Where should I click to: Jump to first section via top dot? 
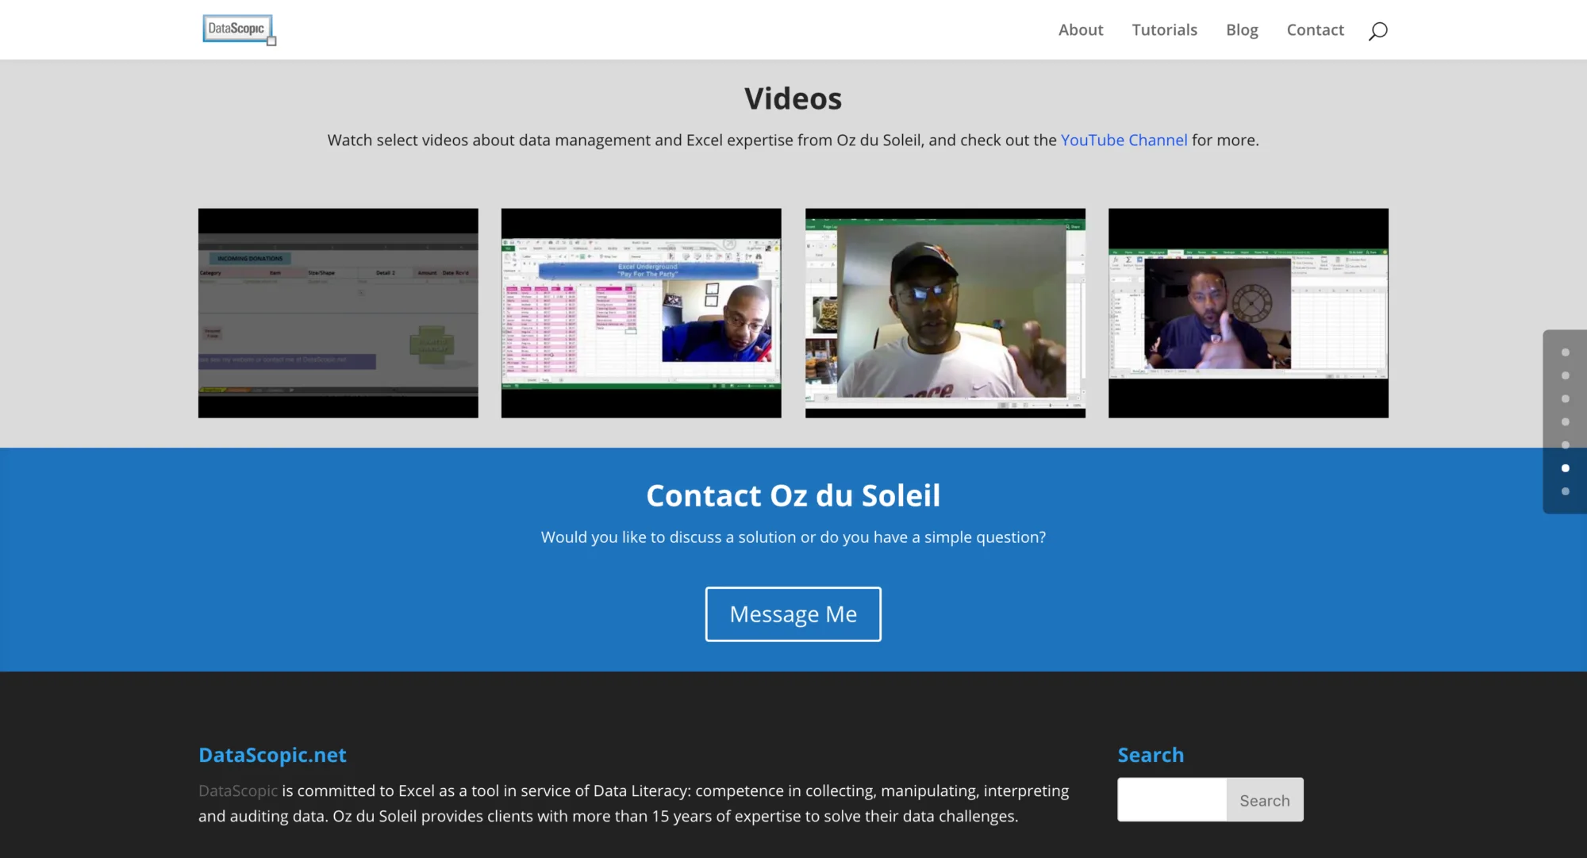[1565, 352]
